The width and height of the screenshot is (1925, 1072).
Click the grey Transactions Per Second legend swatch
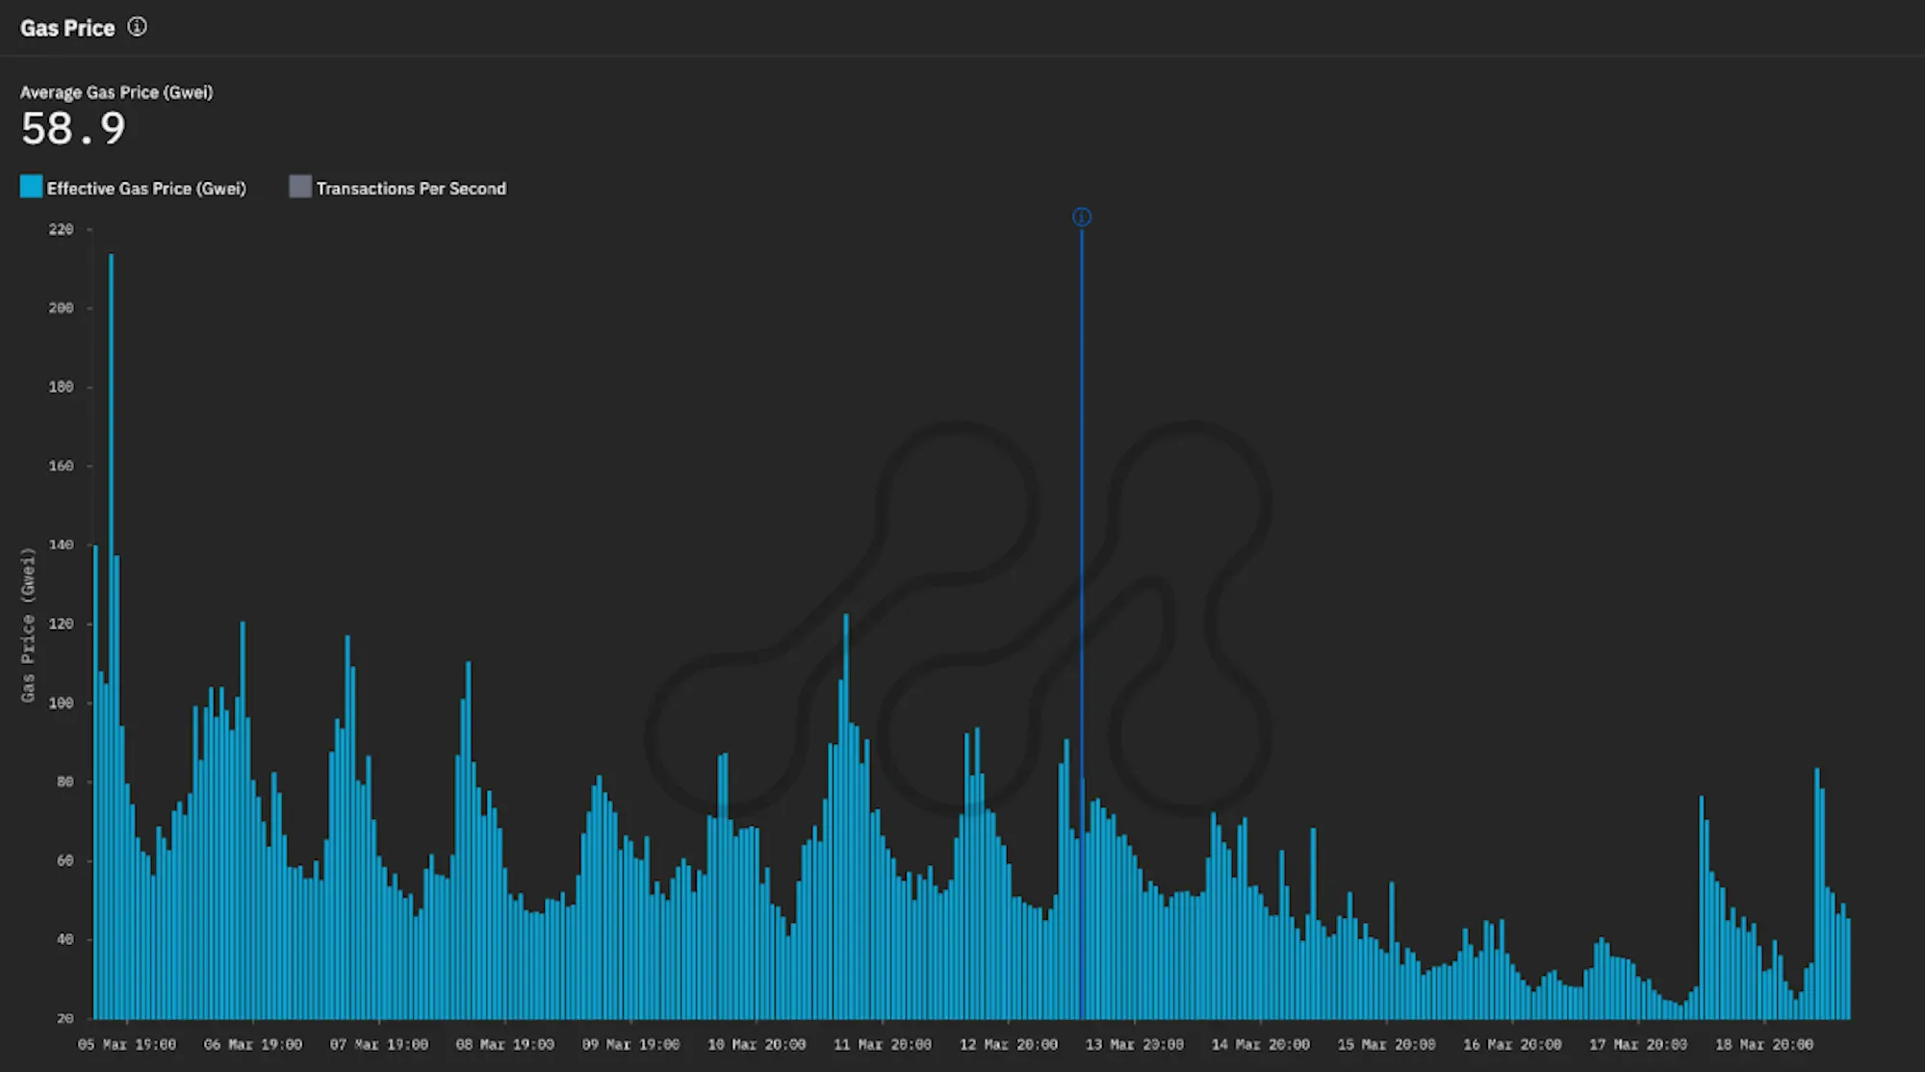[x=300, y=187]
